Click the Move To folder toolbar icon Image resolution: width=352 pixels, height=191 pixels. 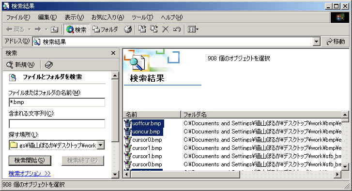point(142,29)
